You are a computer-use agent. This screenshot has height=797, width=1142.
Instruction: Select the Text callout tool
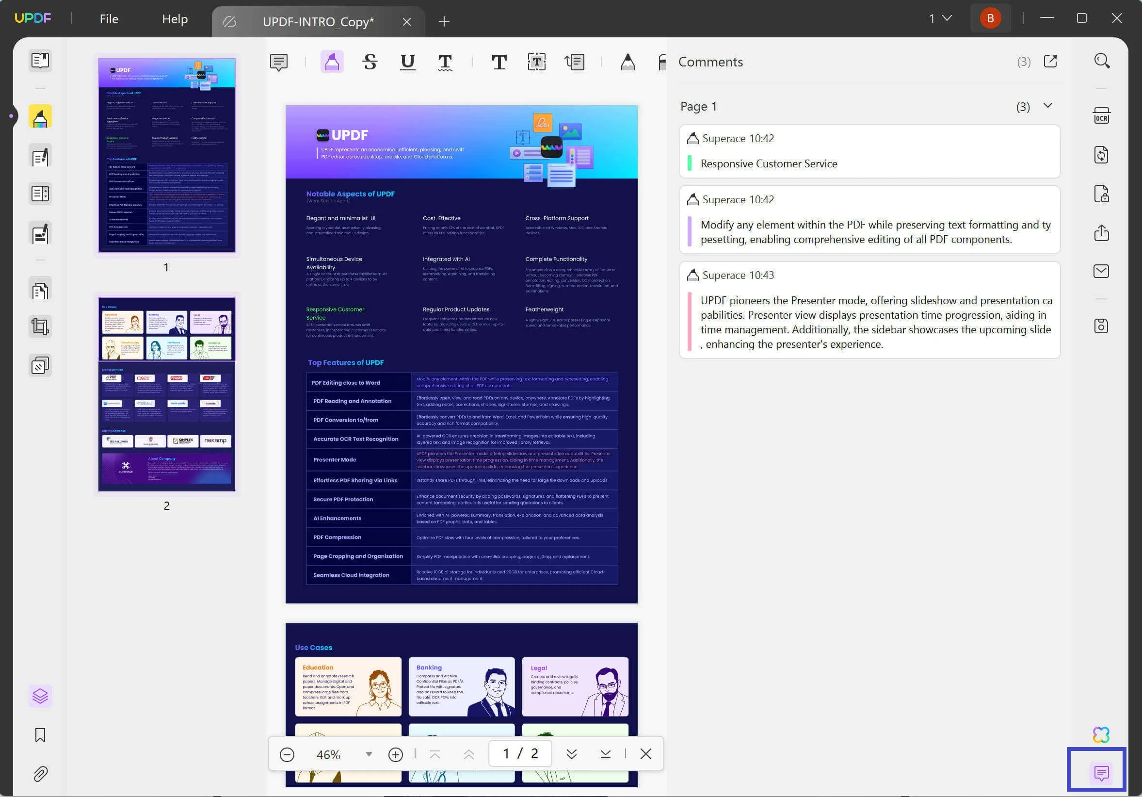click(575, 62)
